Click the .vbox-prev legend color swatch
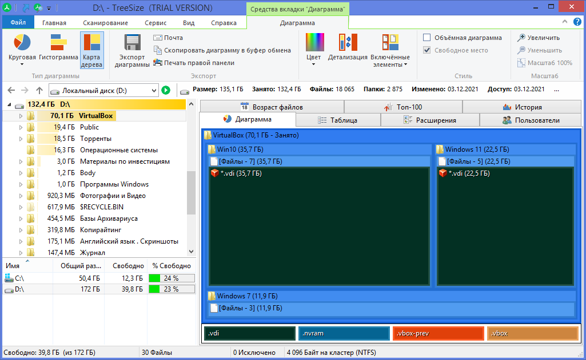Viewport: 586px width, 360px height. pos(438,333)
